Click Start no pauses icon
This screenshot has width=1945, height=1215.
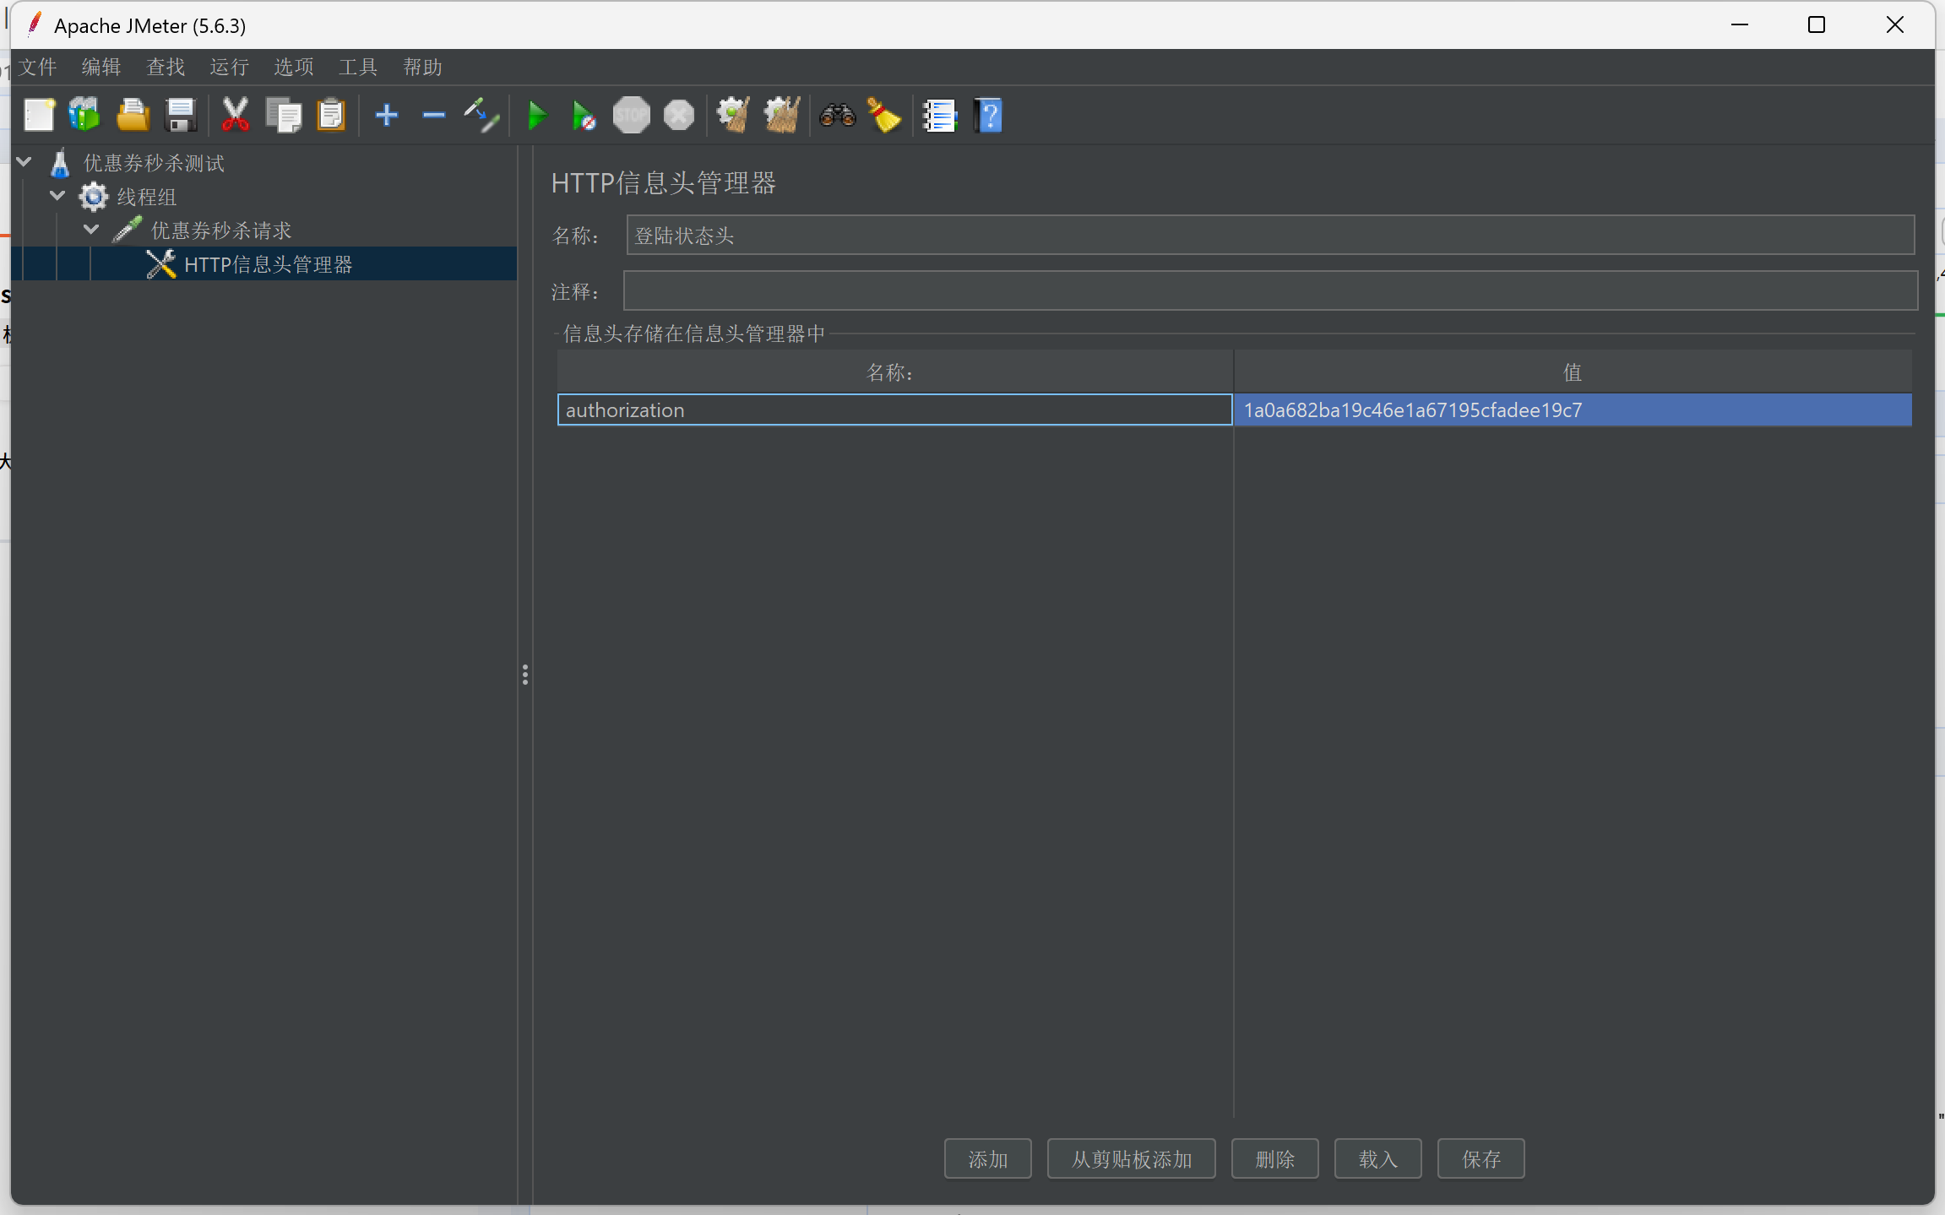(x=583, y=116)
